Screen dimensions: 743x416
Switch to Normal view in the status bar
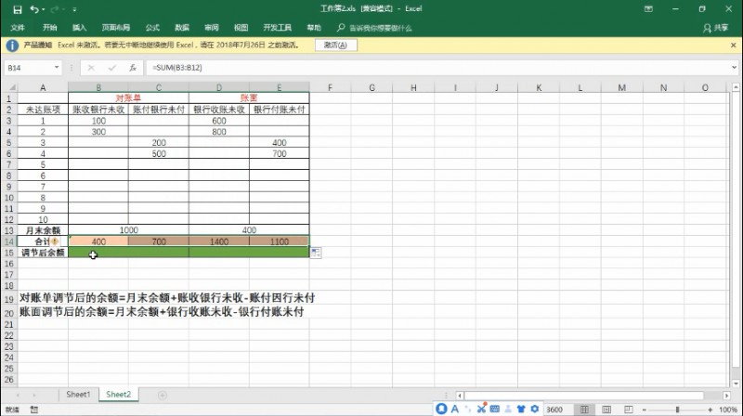(x=584, y=409)
